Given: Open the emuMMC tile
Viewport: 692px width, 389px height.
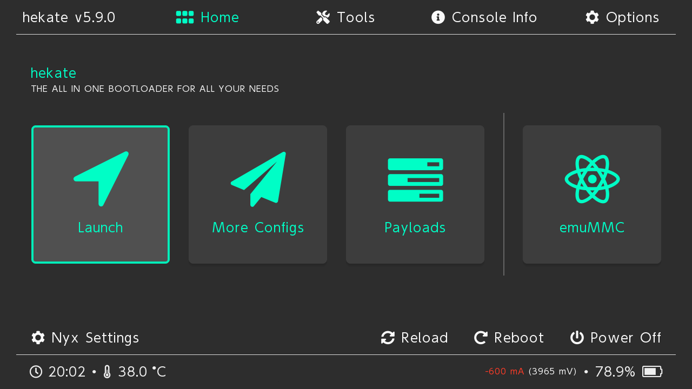Looking at the screenshot, I should click(592, 194).
